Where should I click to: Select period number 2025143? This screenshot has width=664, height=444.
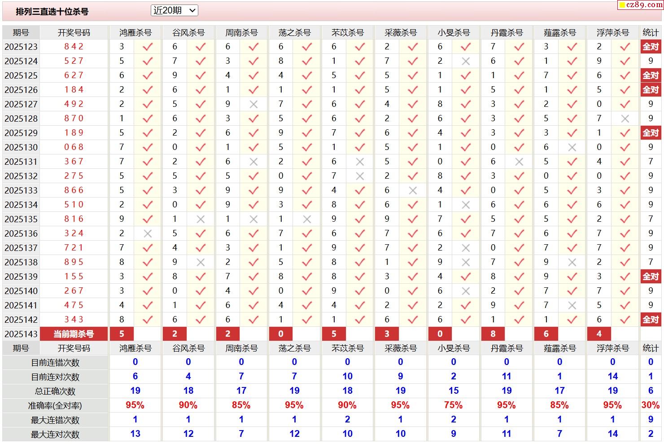tap(21, 334)
